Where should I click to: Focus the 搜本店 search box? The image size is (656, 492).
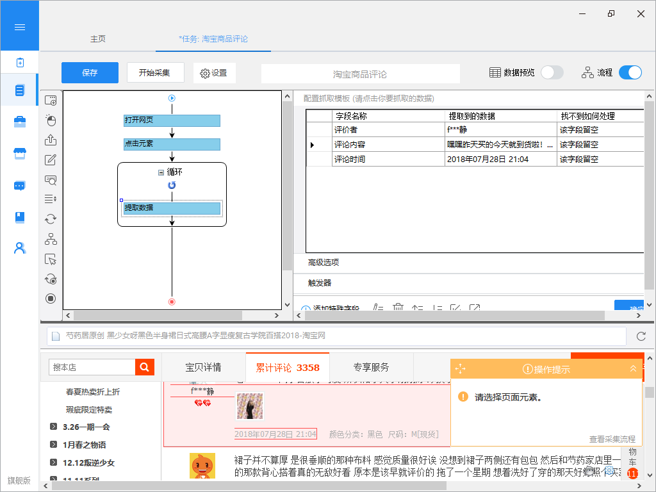pos(92,367)
